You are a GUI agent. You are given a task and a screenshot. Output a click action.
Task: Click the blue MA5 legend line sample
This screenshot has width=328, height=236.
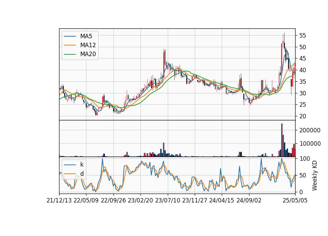click(x=70, y=36)
